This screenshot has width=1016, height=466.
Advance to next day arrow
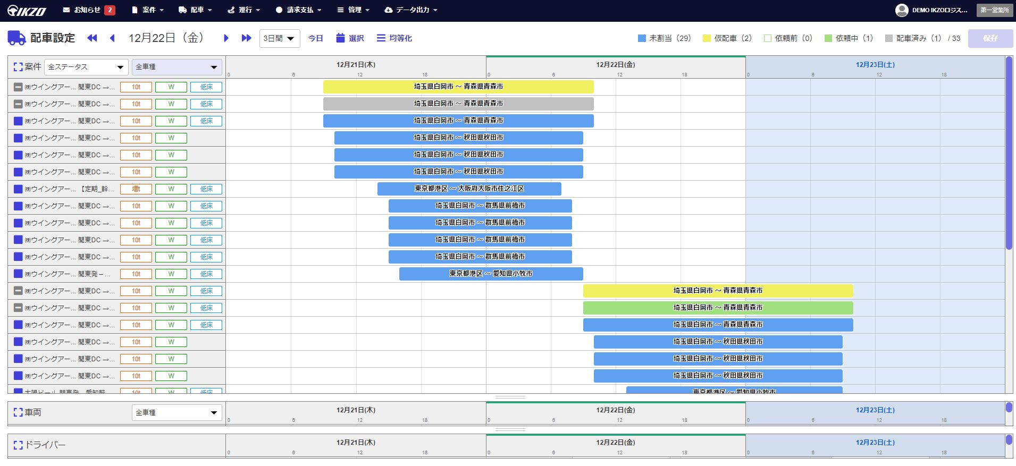(226, 38)
